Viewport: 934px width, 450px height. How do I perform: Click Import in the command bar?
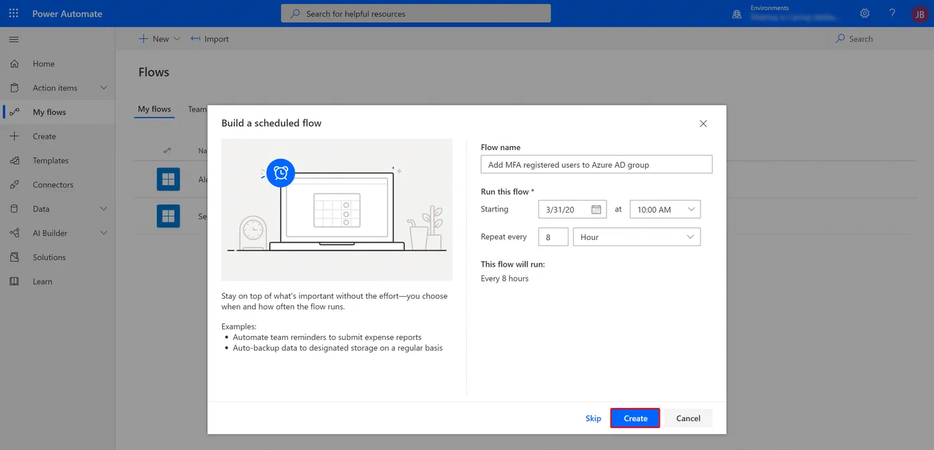(209, 39)
